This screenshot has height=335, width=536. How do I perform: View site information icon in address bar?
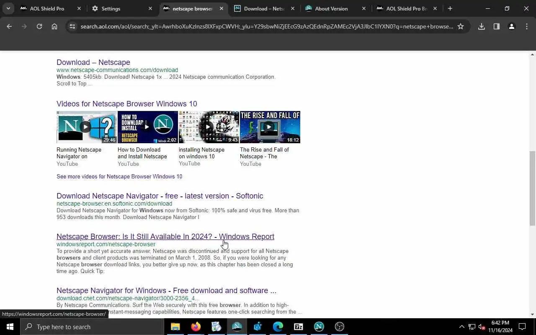[x=72, y=26]
